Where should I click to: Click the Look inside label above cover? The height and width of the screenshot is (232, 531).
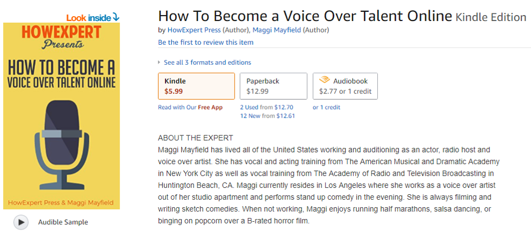pyautogui.click(x=89, y=18)
